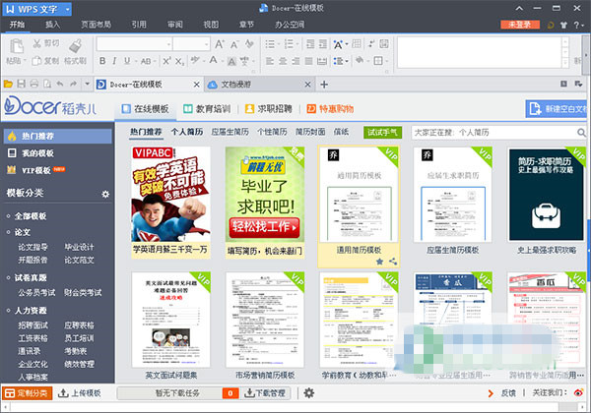This screenshot has width=591, height=413.
Task: Click the green 试试手气 button
Action: pyautogui.click(x=382, y=133)
